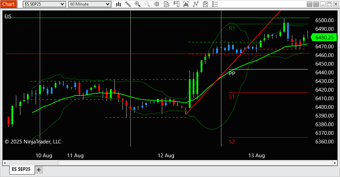
Task: Click the Chart title label
Action: (8, 4)
